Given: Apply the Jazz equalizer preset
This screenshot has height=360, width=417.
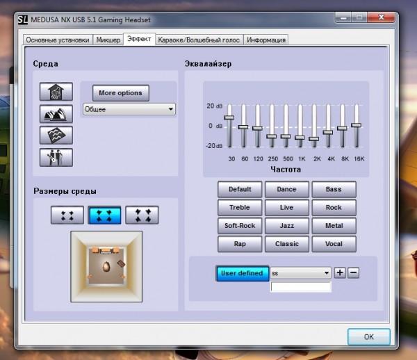Looking at the screenshot, I should click(287, 226).
